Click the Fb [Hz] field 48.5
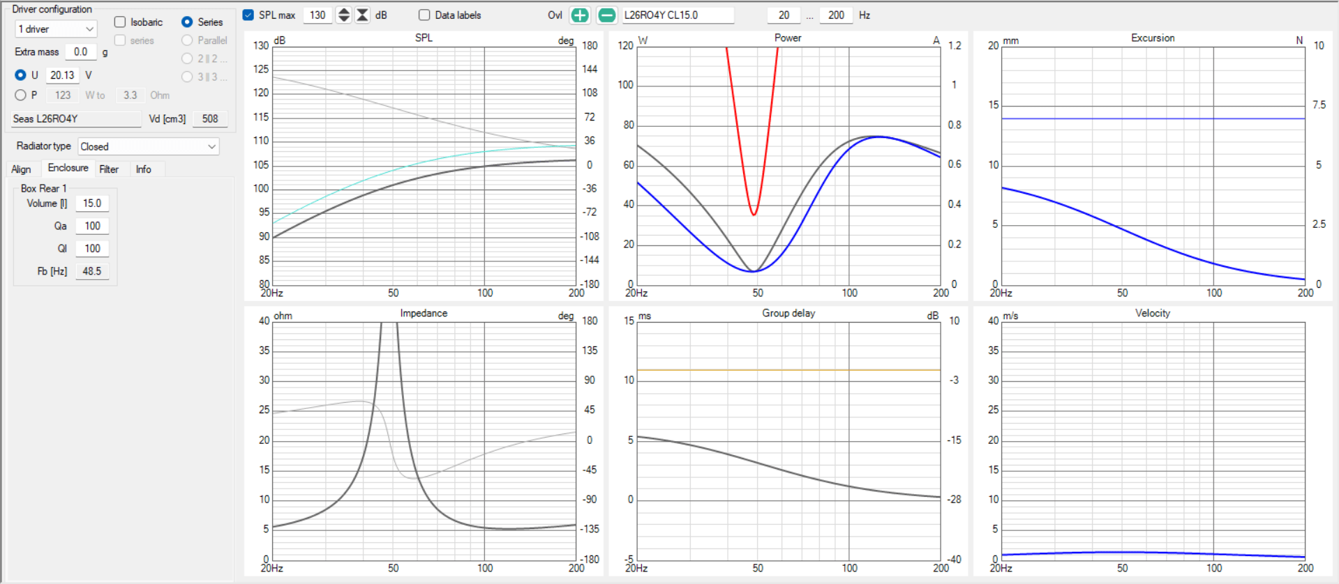The image size is (1339, 584). coord(92,271)
